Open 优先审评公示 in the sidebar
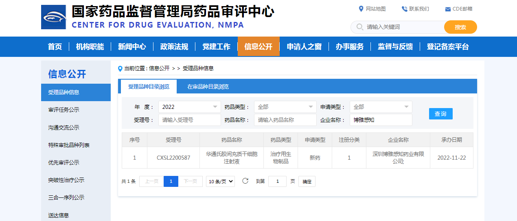Image resolution: width=517 pixels, height=221 pixels. tap(64, 162)
